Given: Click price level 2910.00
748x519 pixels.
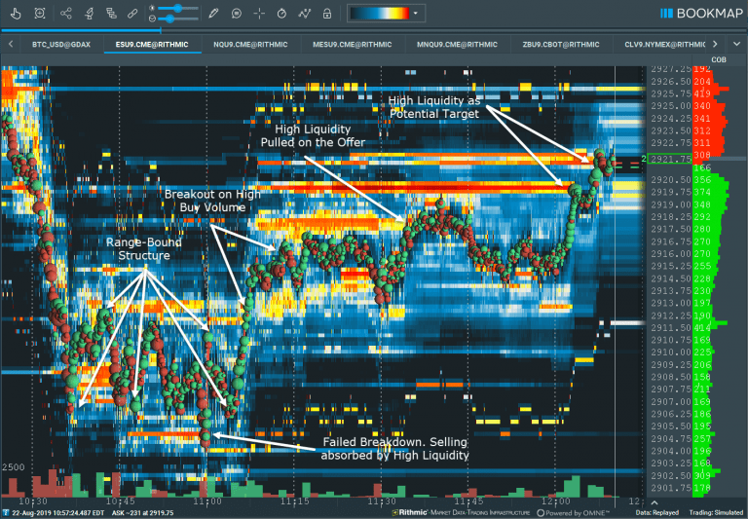Looking at the screenshot, I should (671, 352).
